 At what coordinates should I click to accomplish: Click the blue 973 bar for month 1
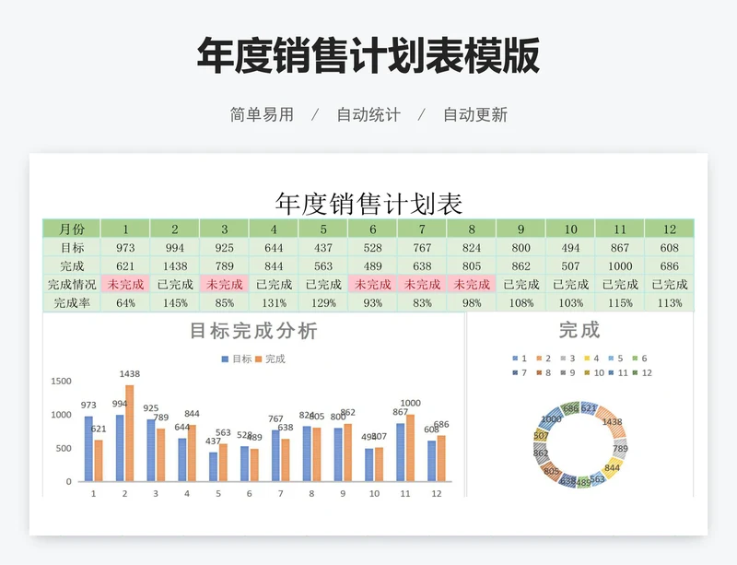pos(88,449)
